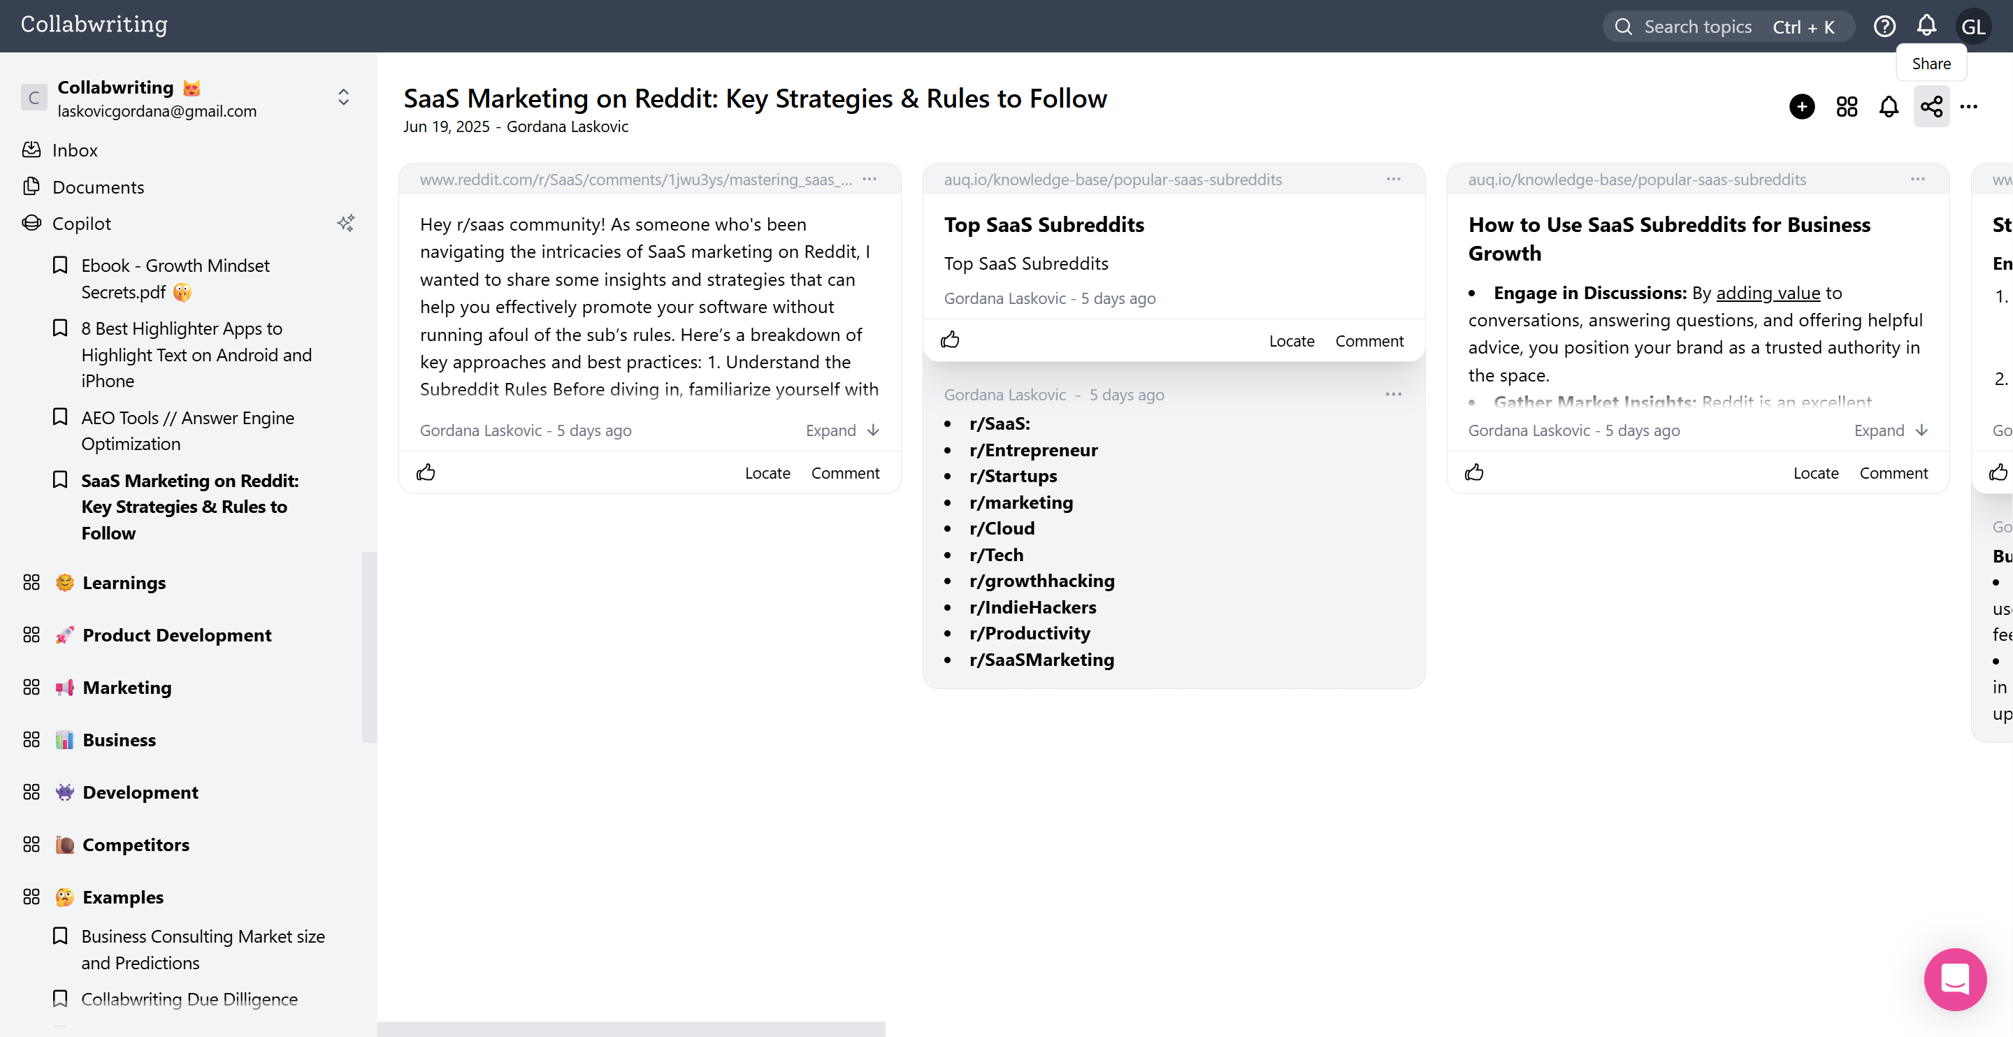Click Comment on How to Use card
This screenshot has height=1037, width=2013.
coord(1893,473)
